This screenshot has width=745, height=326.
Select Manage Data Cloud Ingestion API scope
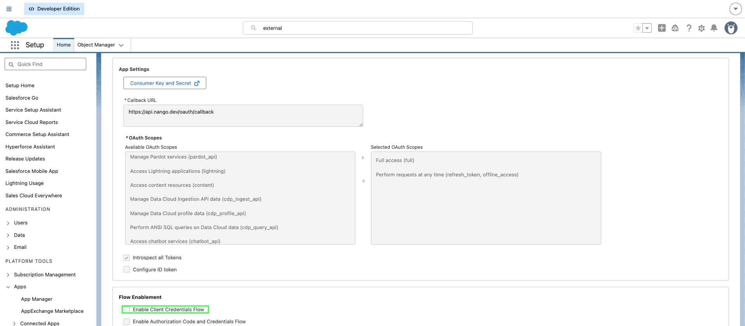[x=196, y=199]
